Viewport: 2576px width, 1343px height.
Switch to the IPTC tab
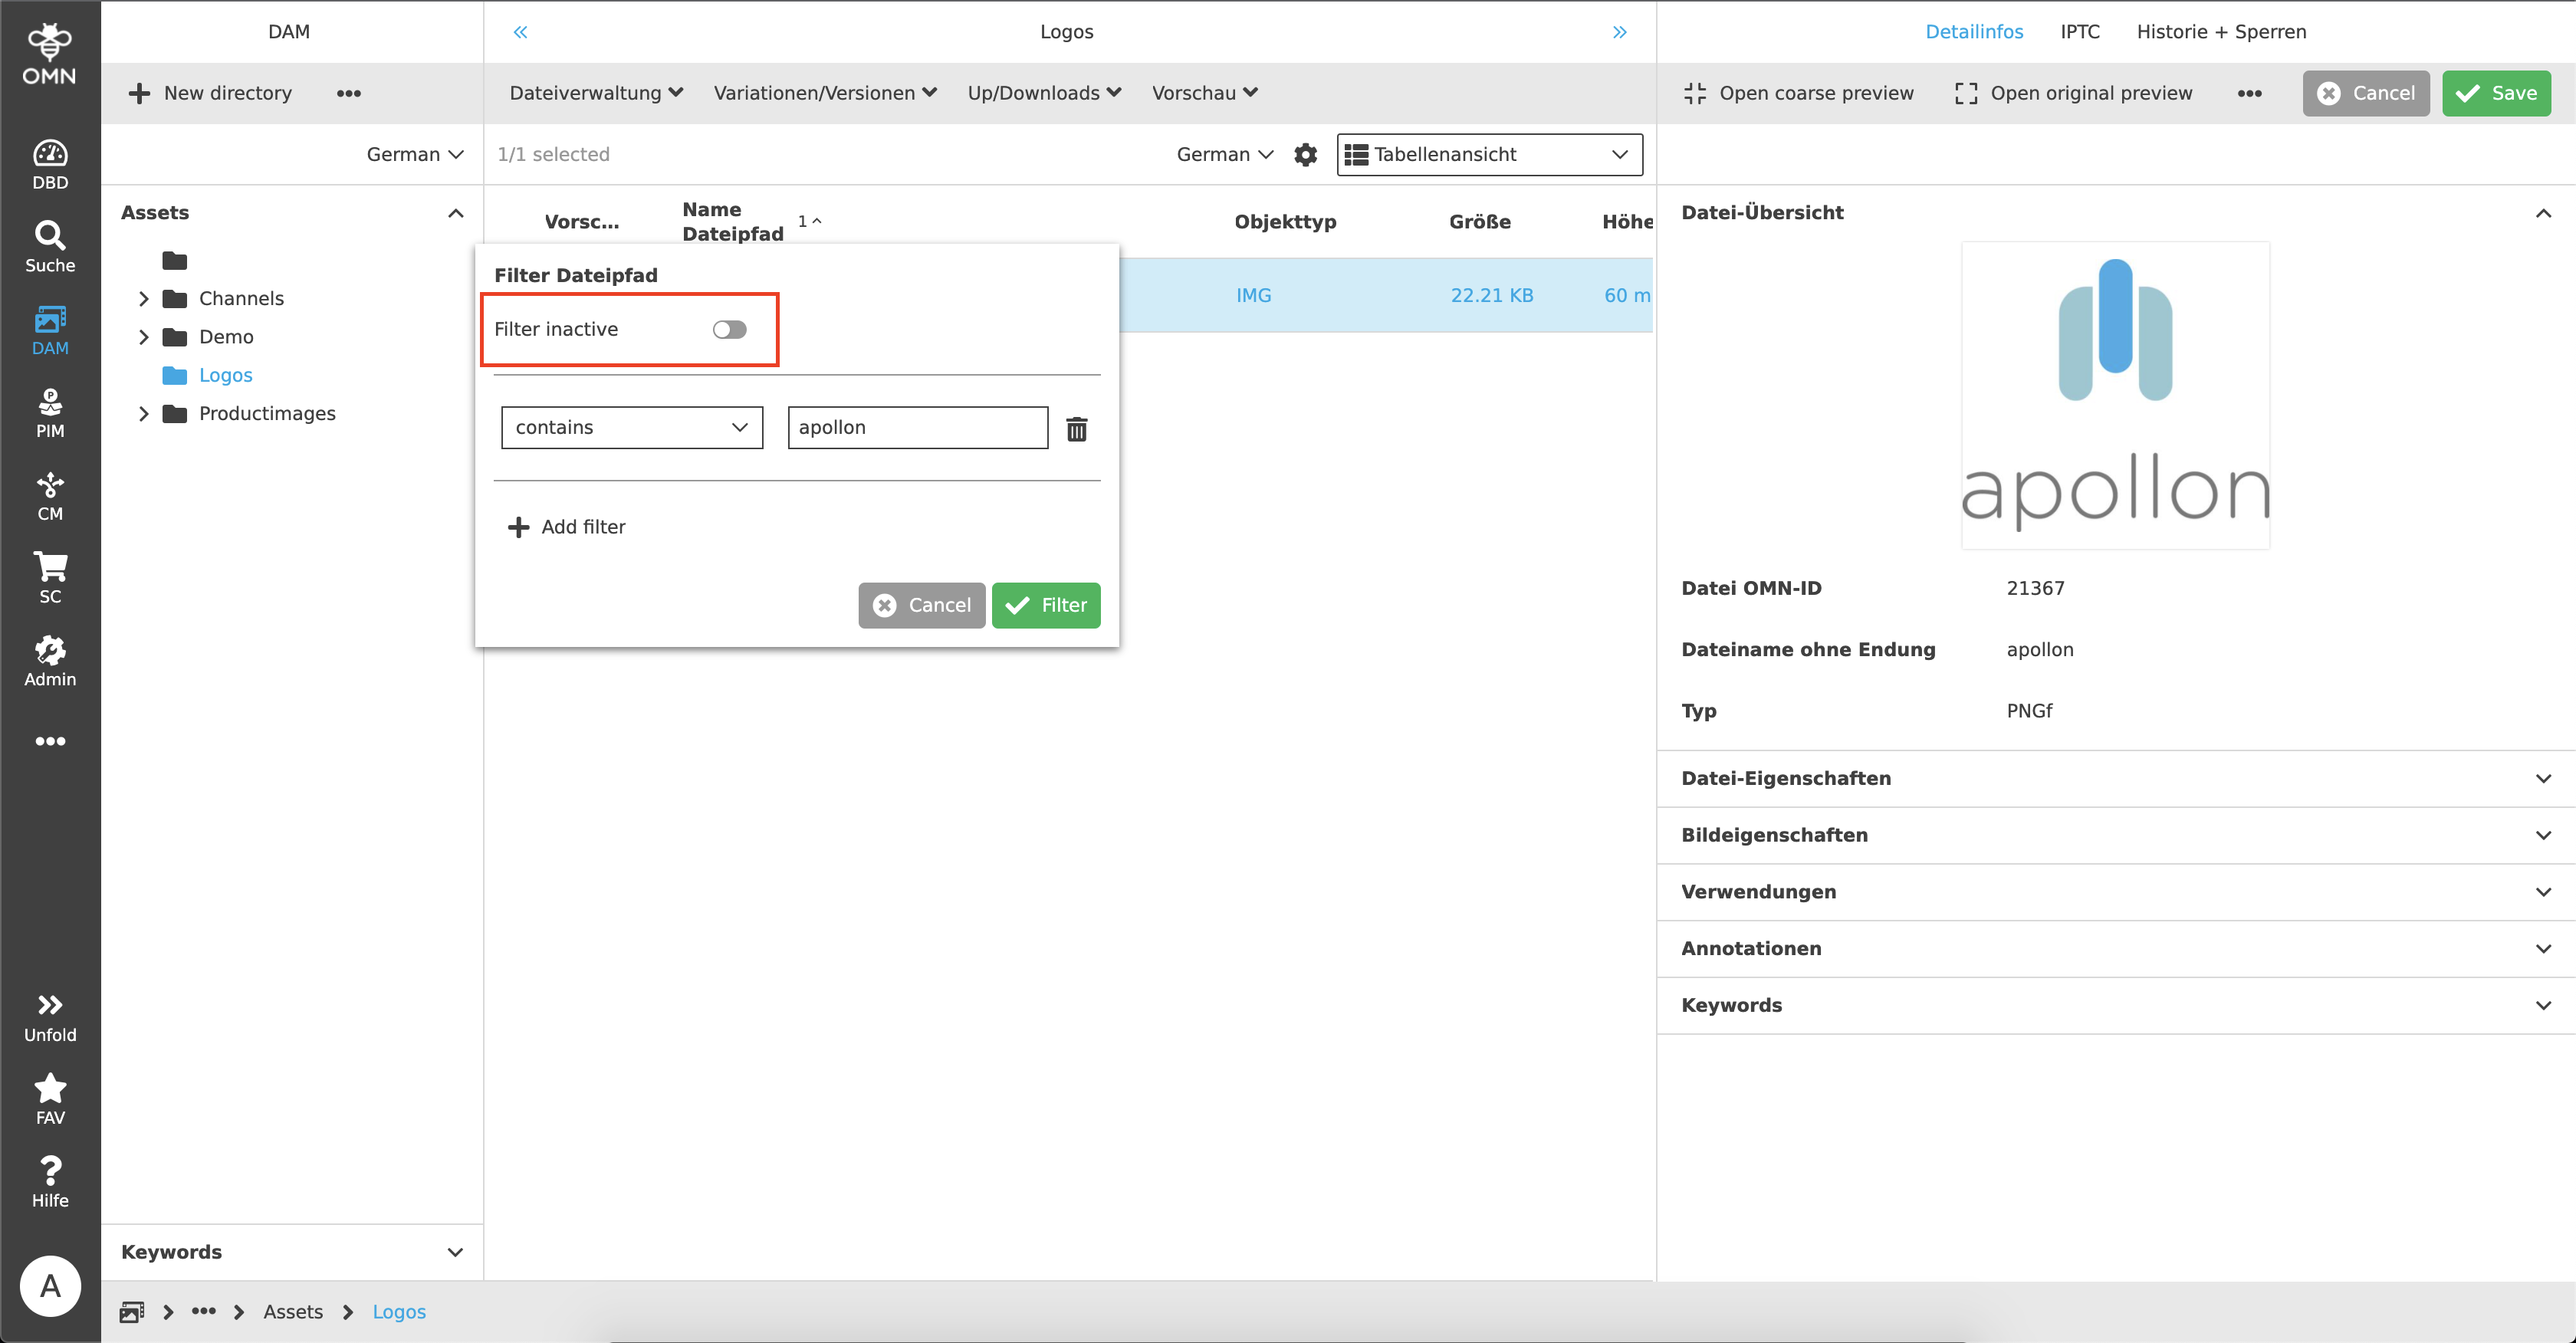(2079, 31)
